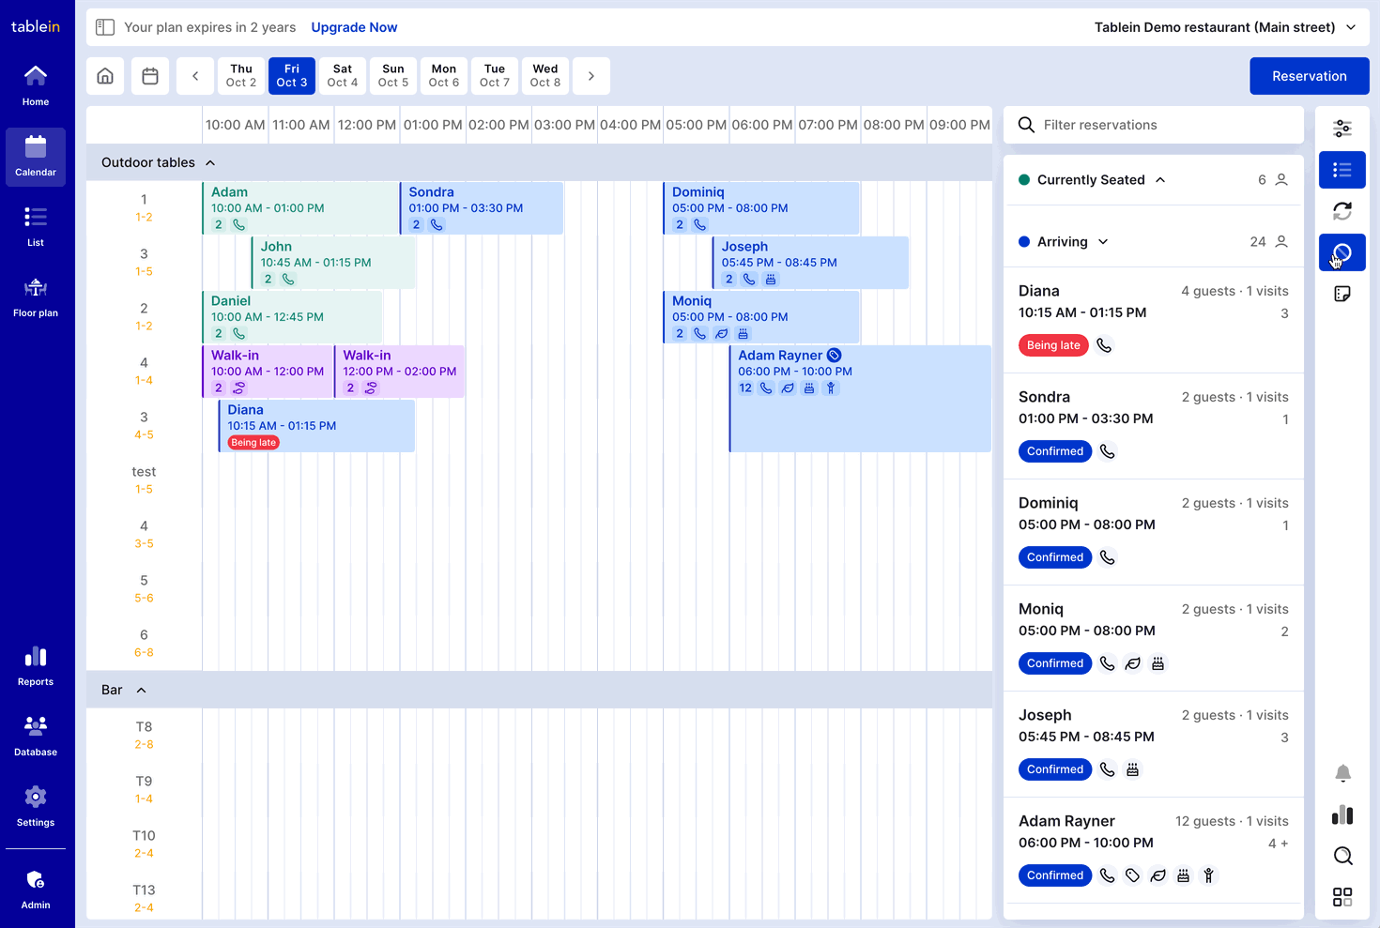Image resolution: width=1380 pixels, height=928 pixels.
Task: Open the calendar date picker icon
Action: point(150,76)
